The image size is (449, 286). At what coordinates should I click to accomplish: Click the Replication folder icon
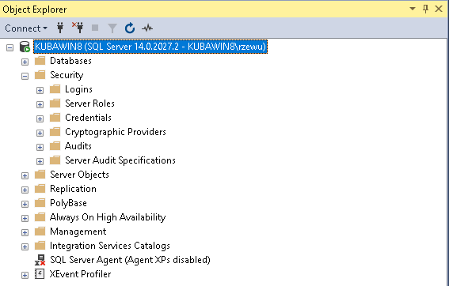coord(40,189)
